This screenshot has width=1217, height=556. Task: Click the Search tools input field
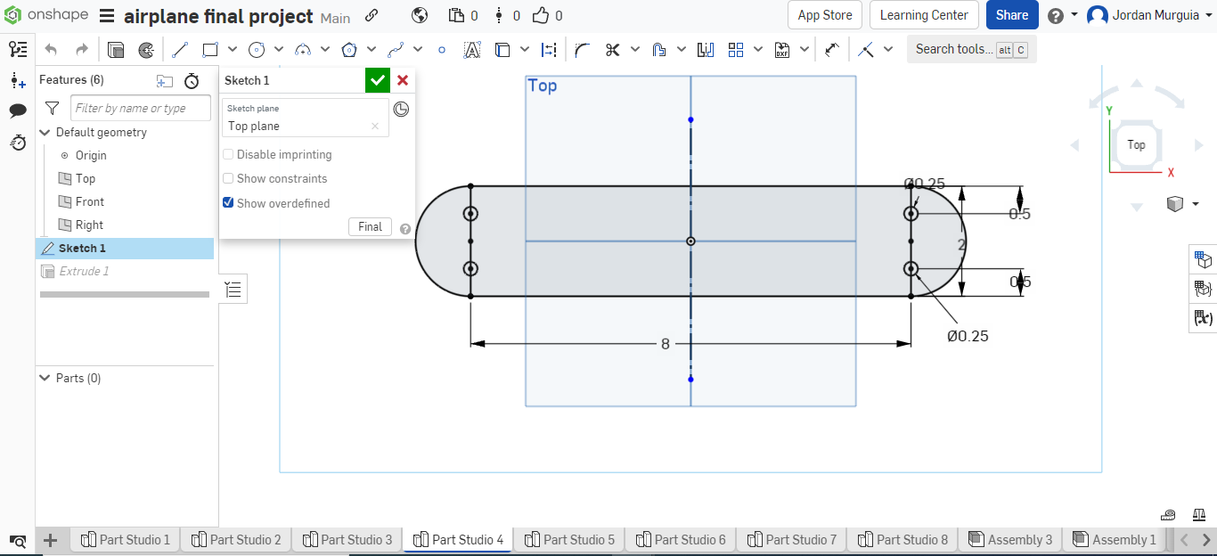coord(953,49)
